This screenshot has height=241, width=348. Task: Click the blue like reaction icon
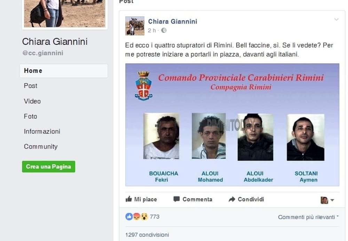129,216
